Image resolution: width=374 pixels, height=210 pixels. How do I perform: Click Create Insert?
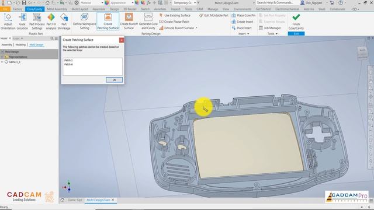tap(243, 22)
